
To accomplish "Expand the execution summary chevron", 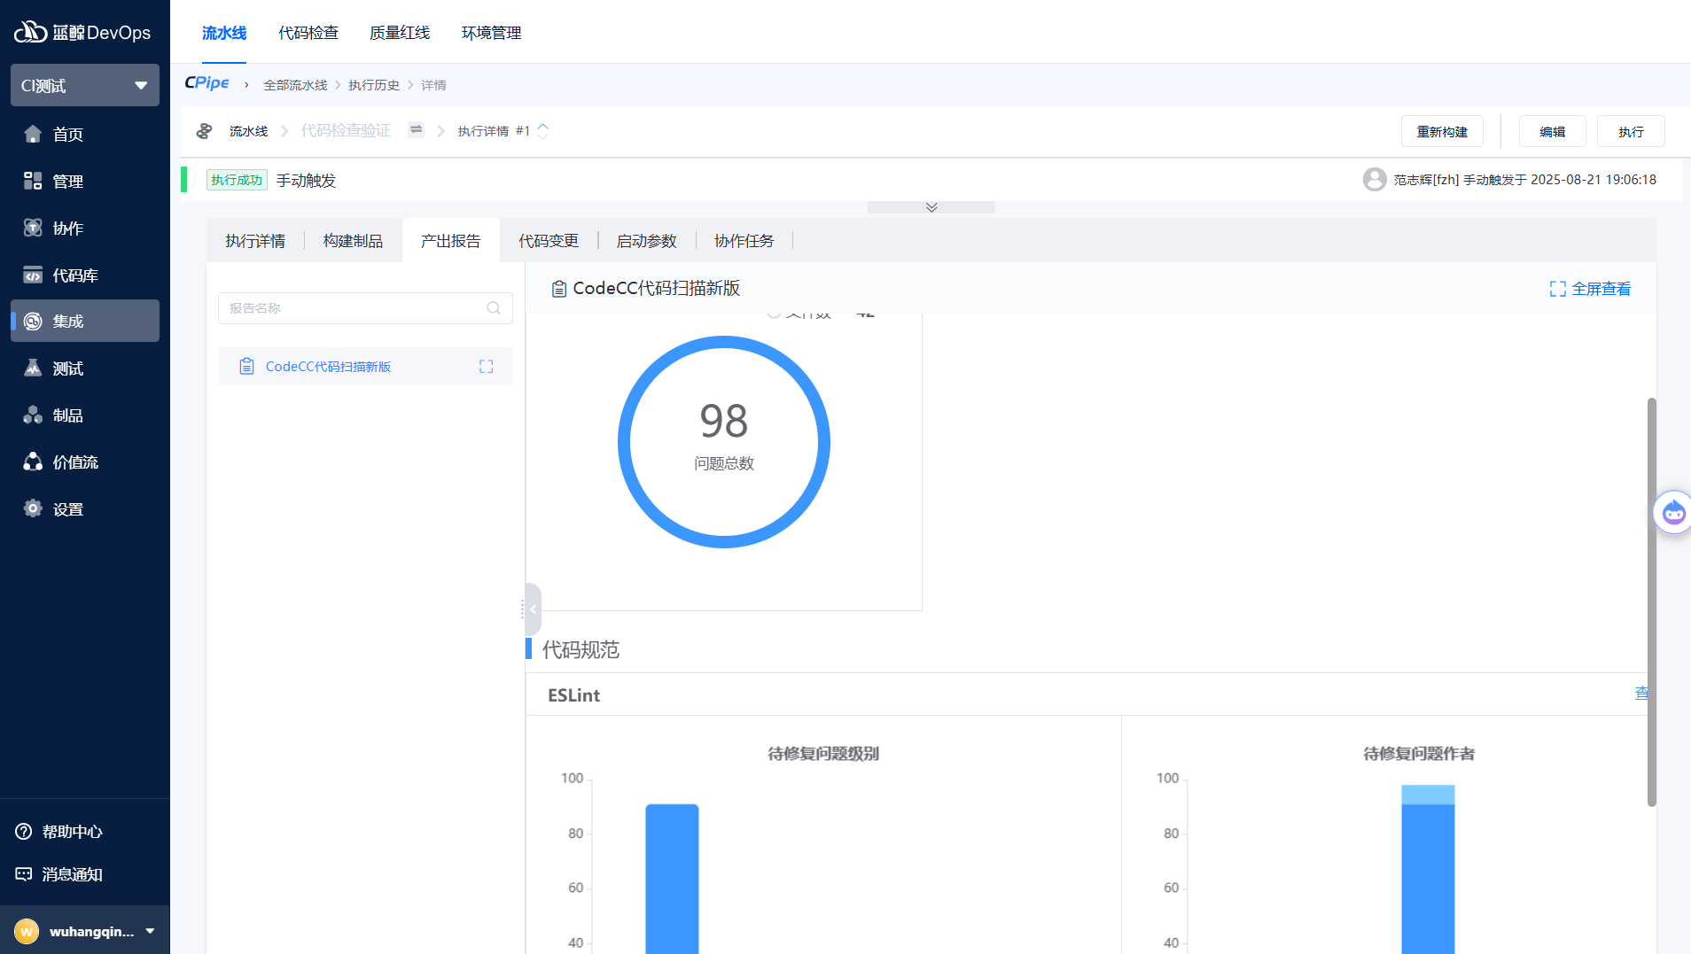I will (931, 207).
